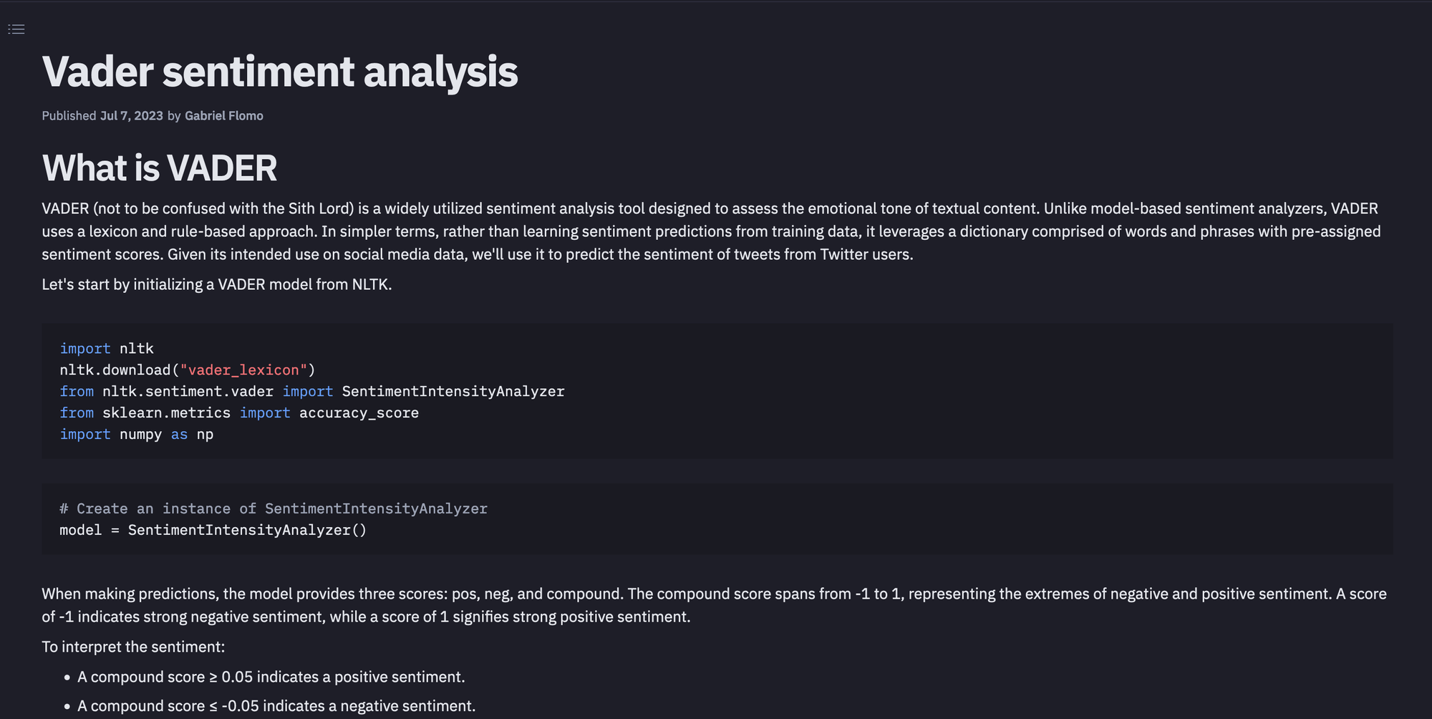The width and height of the screenshot is (1432, 719).
Task: Click accuracy_score in the sklearn import line
Action: click(359, 413)
